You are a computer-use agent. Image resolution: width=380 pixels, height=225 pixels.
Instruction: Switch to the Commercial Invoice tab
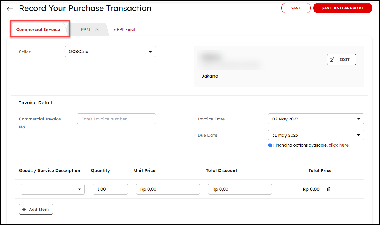click(x=38, y=30)
